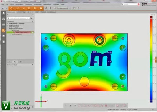The width and height of the screenshot is (157, 112).
Task: Collapse the Actual Elements tree node
Action: pos(8,28)
